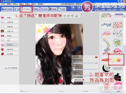Viewport: 126px width, 94px height.
Task: Select the rainbow sticker thumbnail
Action: click(106, 42)
